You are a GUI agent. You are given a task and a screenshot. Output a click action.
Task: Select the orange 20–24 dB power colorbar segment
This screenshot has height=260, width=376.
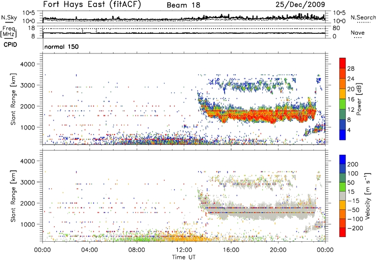point(343,84)
